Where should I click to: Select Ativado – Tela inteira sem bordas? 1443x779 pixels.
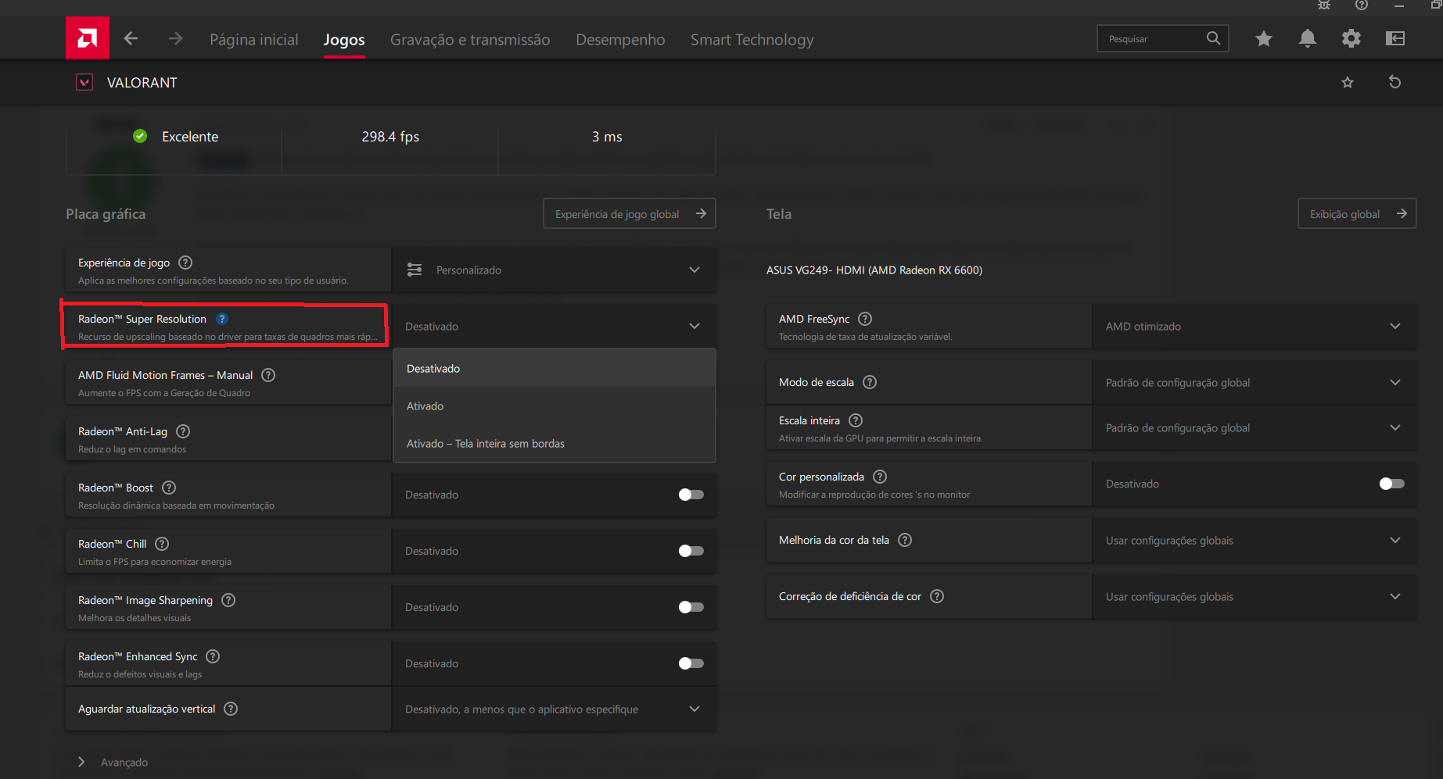click(x=555, y=443)
